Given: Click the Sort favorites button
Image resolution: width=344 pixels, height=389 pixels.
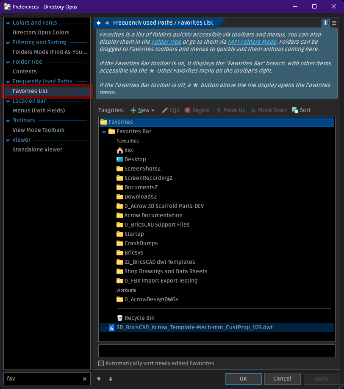Looking at the screenshot, I should [x=301, y=110].
